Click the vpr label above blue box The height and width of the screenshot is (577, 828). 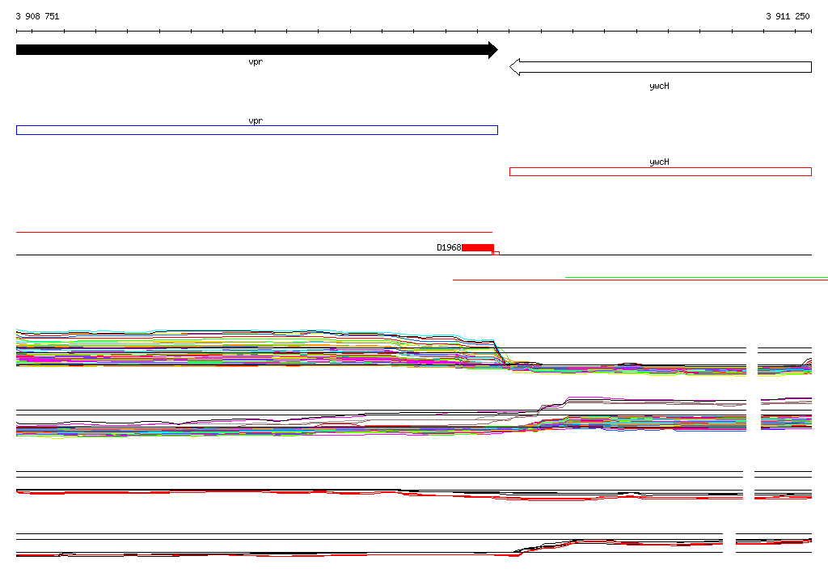[256, 121]
